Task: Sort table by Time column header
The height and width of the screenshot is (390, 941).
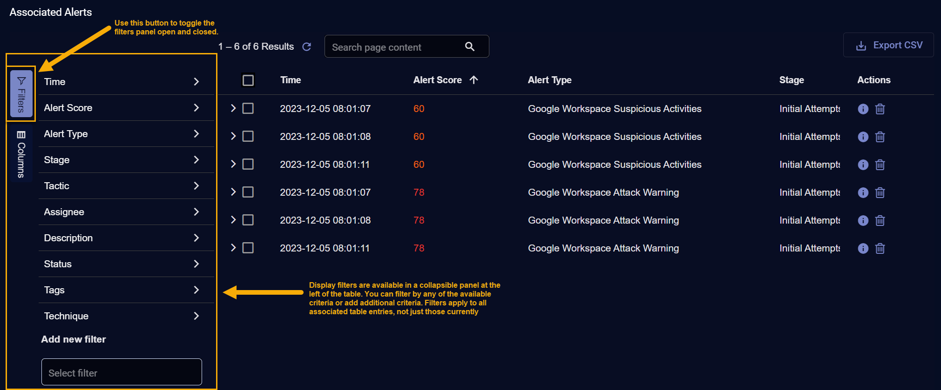Action: pyautogui.click(x=291, y=80)
